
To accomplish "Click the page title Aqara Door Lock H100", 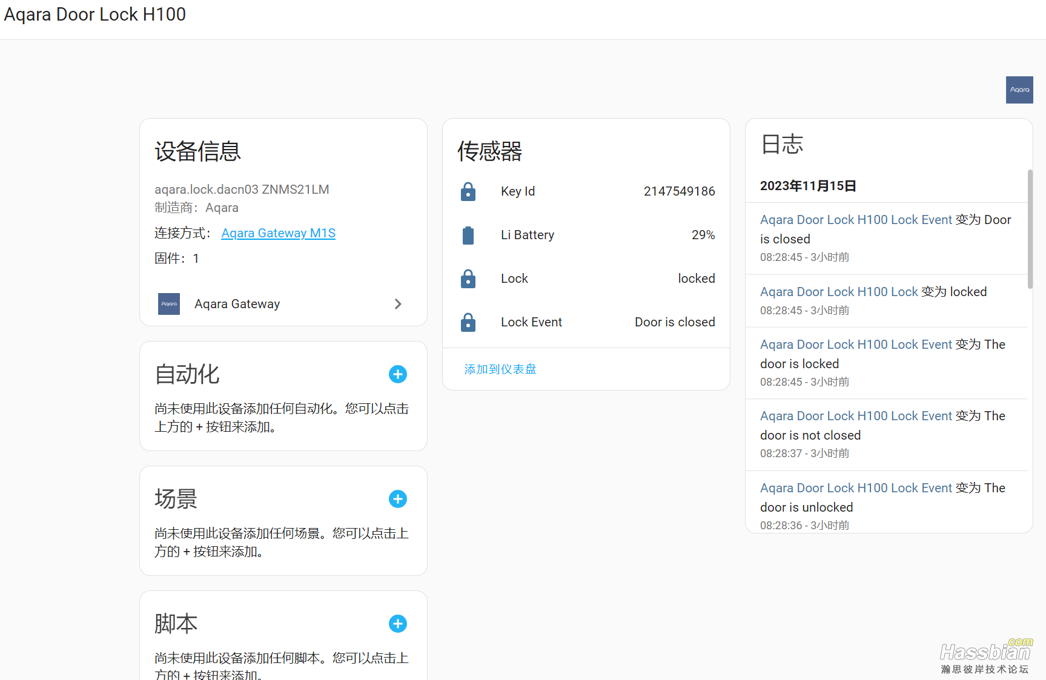I will coord(95,15).
